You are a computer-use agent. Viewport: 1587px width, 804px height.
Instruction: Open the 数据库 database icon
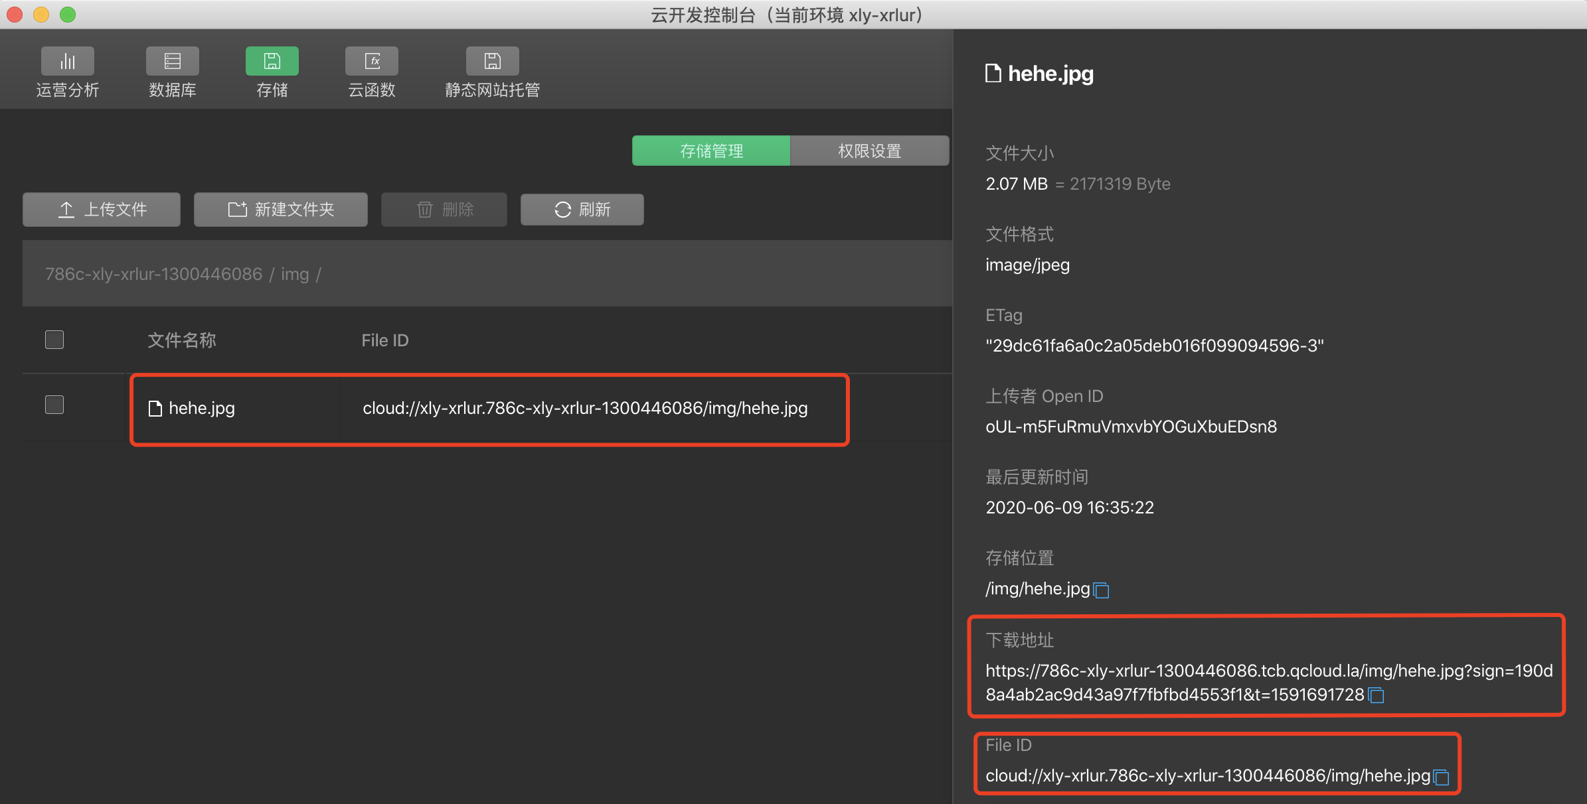click(172, 62)
